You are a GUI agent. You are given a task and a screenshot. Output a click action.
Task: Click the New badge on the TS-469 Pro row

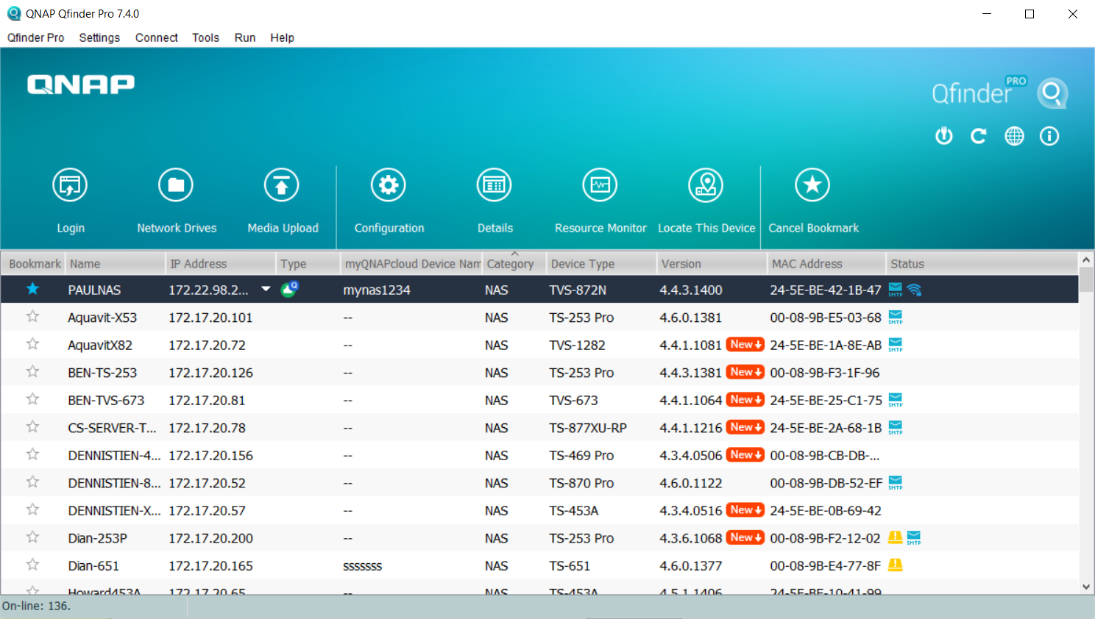pos(745,455)
